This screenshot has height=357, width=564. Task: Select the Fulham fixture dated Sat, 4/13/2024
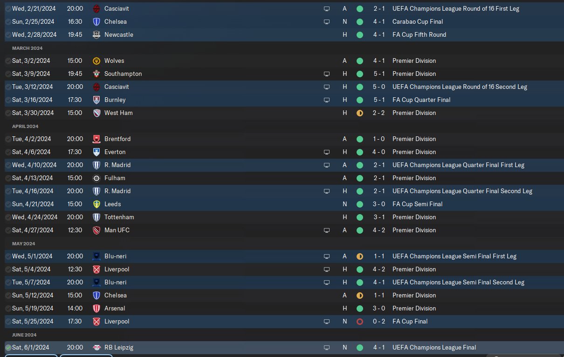point(33,178)
